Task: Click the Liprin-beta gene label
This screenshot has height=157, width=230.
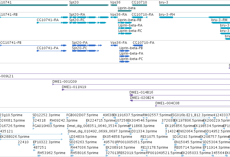Action: [126, 8]
